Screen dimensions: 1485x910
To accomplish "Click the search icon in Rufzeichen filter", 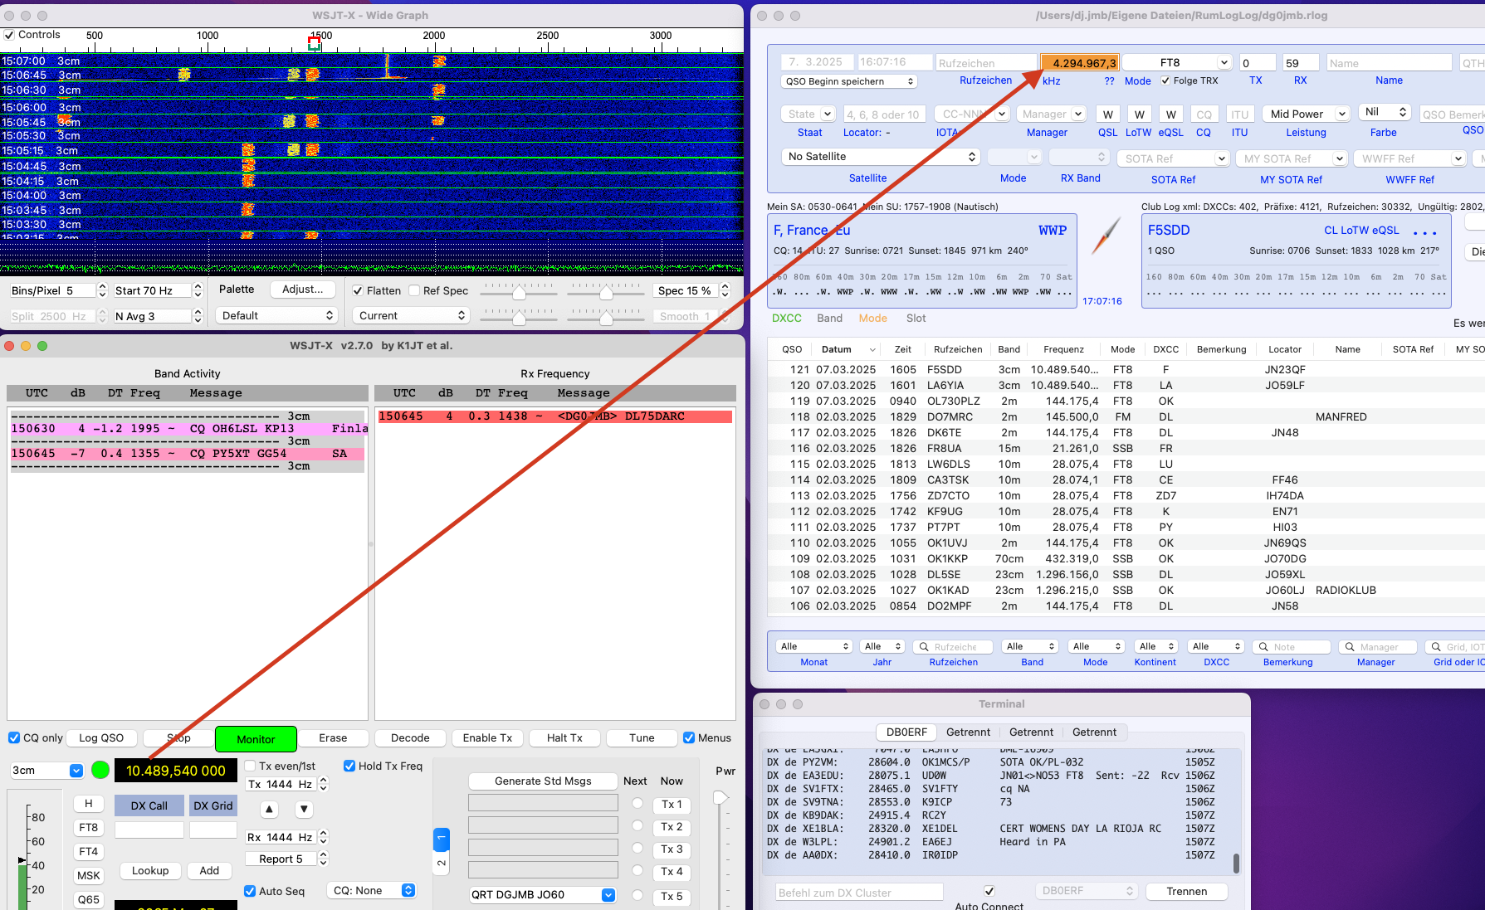I will (x=923, y=647).
